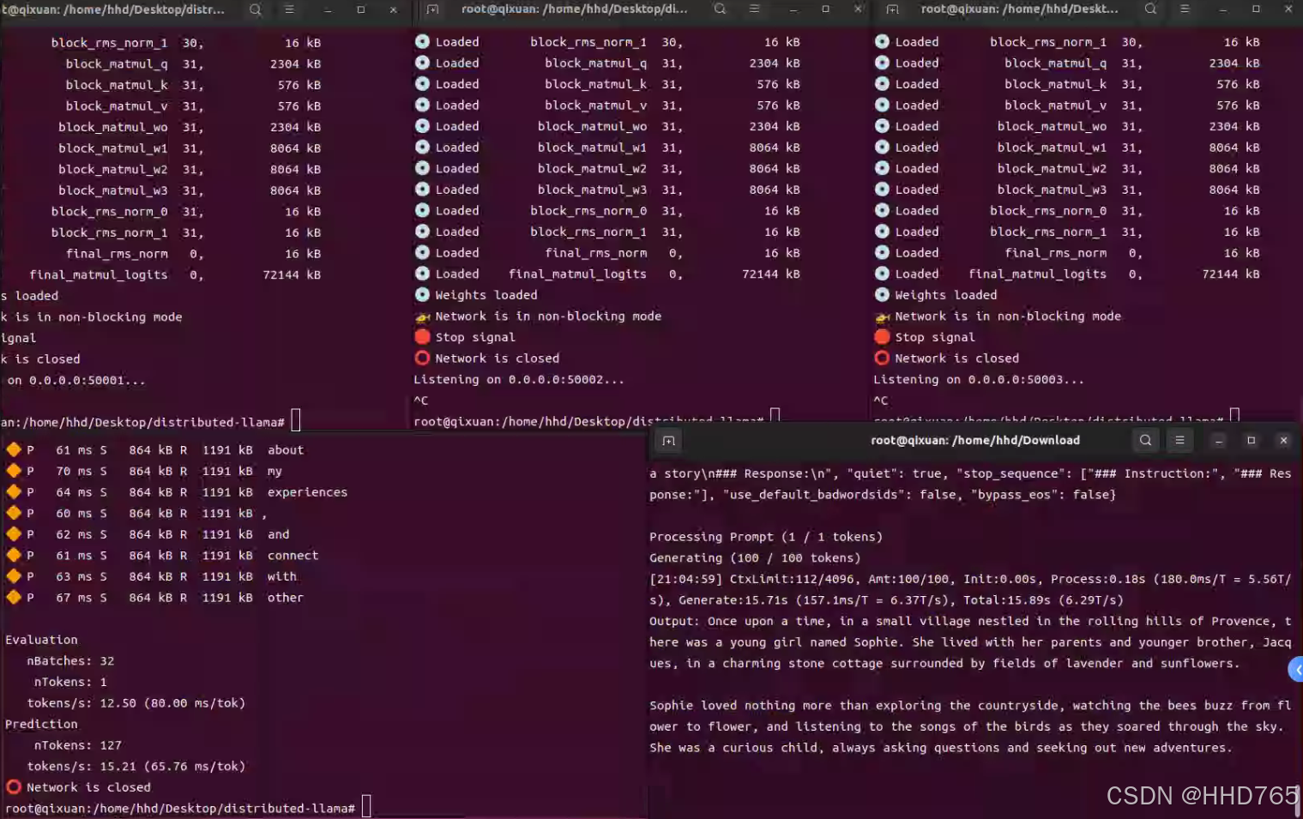Click prompt cursor in bottom-left terminal
The width and height of the screenshot is (1303, 819).
[x=366, y=806]
